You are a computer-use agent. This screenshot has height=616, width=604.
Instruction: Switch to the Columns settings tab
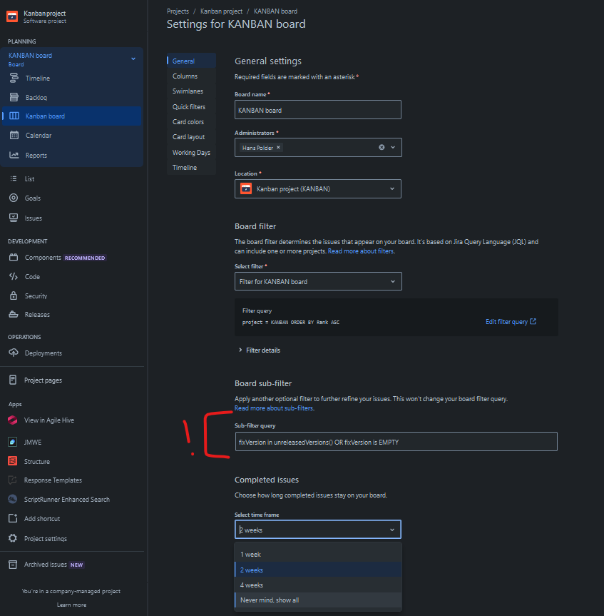[192, 76]
